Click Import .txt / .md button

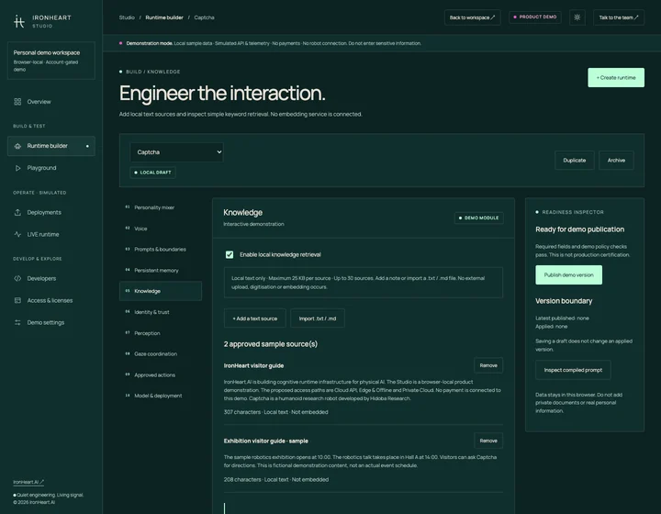click(318, 318)
